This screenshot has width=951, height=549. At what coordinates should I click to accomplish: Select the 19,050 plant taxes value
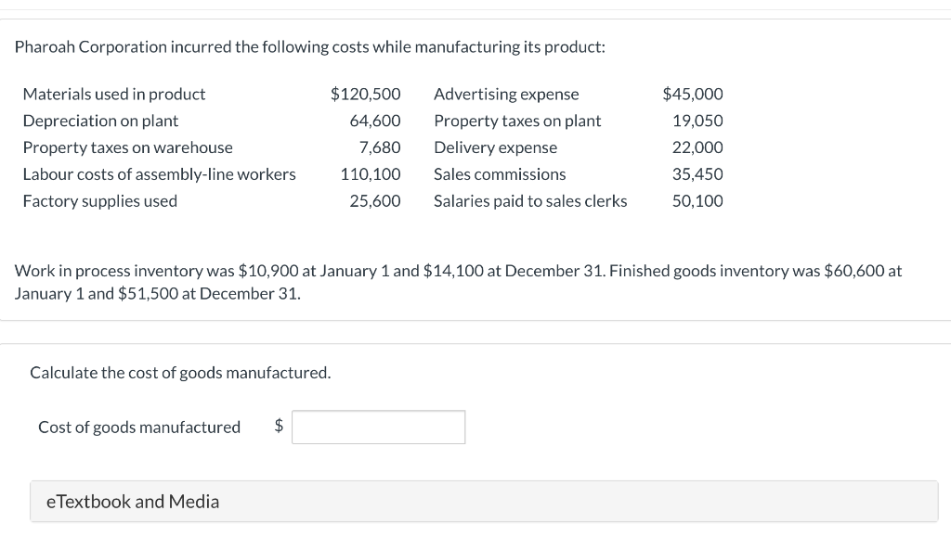697,121
